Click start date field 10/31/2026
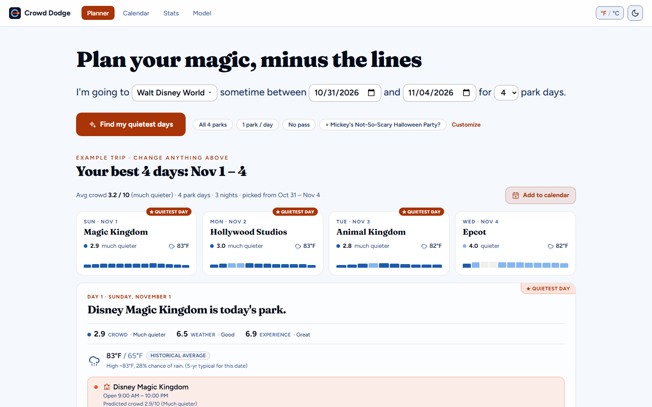 coord(345,93)
